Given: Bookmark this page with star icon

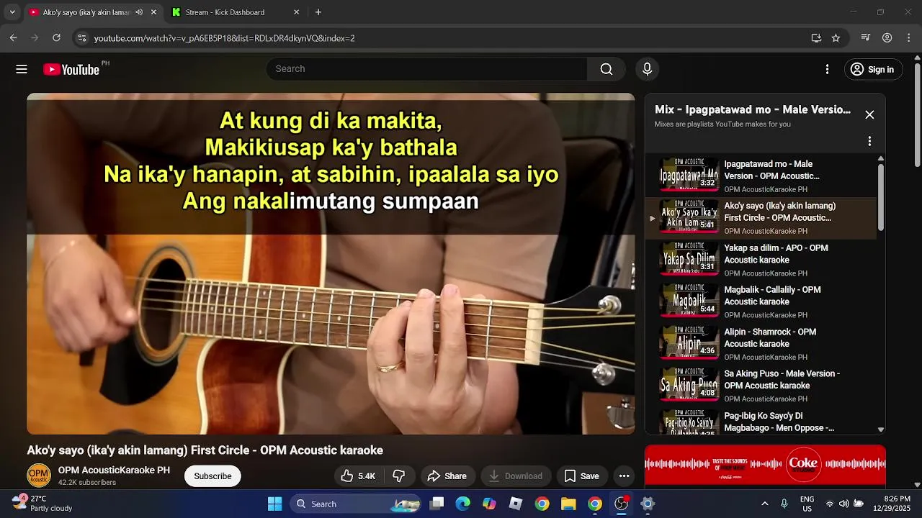Looking at the screenshot, I should pyautogui.click(x=836, y=38).
